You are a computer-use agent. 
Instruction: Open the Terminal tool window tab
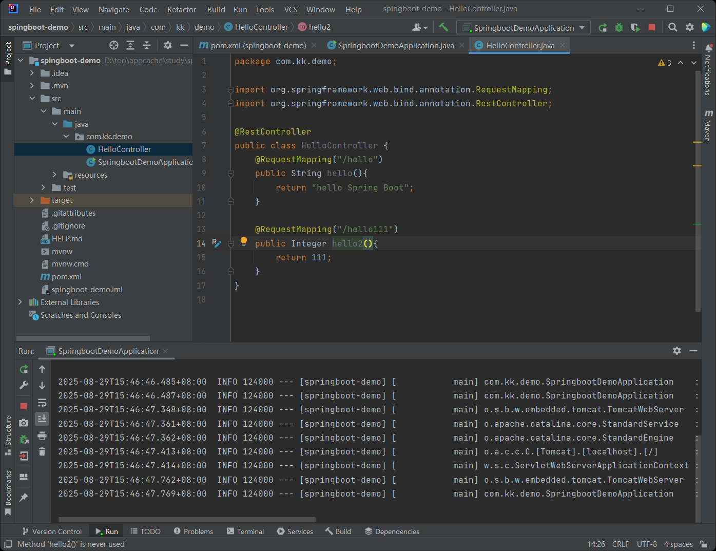(245, 531)
